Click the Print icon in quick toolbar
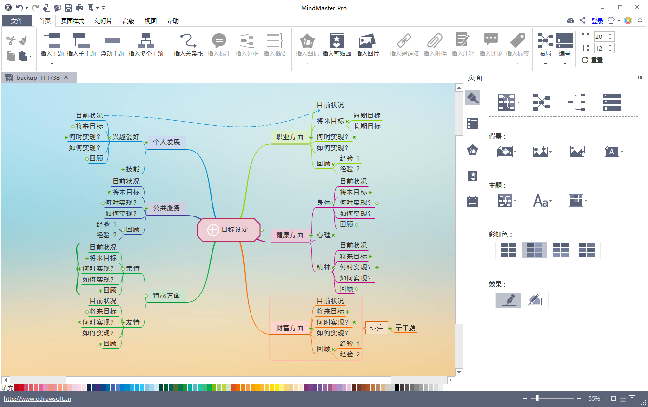This screenshot has height=407, width=648. point(79,8)
